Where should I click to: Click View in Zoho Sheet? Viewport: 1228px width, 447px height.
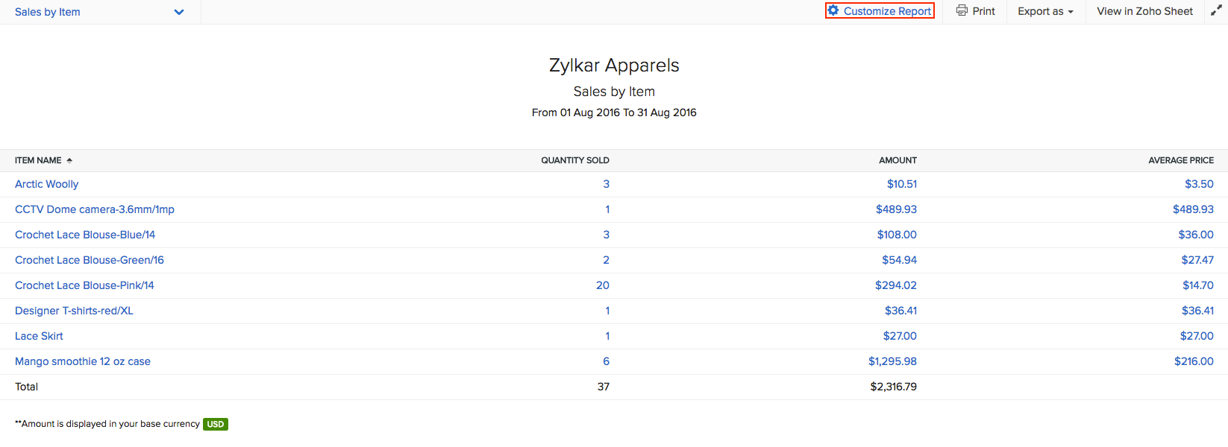(x=1144, y=11)
